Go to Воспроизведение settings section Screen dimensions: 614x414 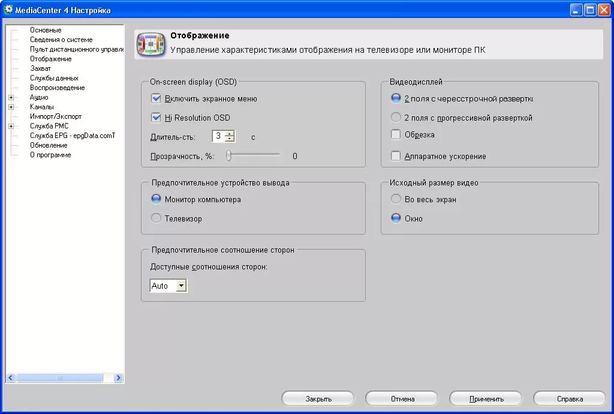[x=57, y=88]
